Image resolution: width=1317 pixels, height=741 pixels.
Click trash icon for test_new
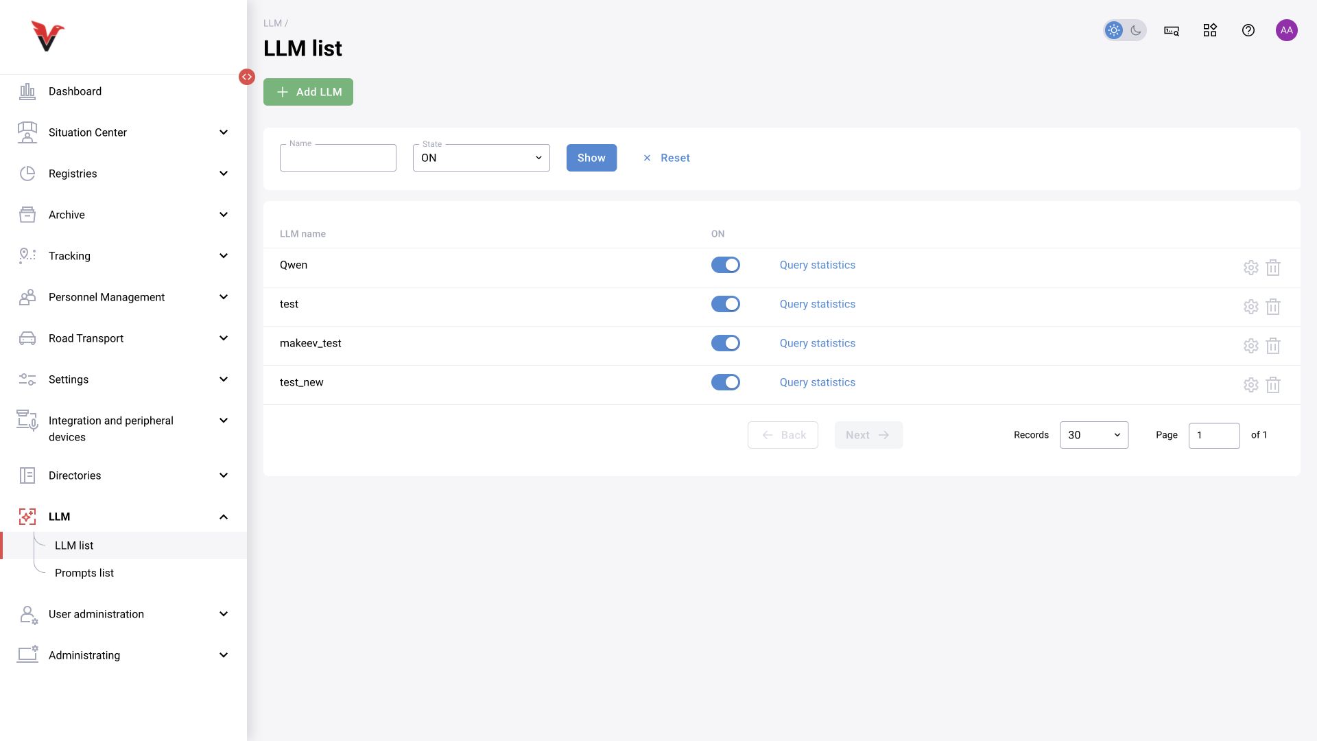(x=1273, y=385)
